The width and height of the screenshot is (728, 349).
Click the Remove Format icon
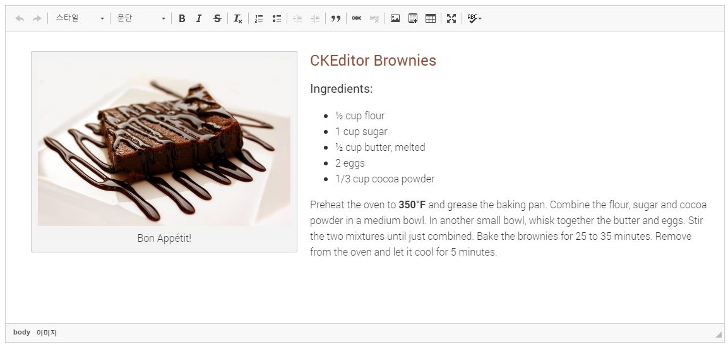(237, 18)
